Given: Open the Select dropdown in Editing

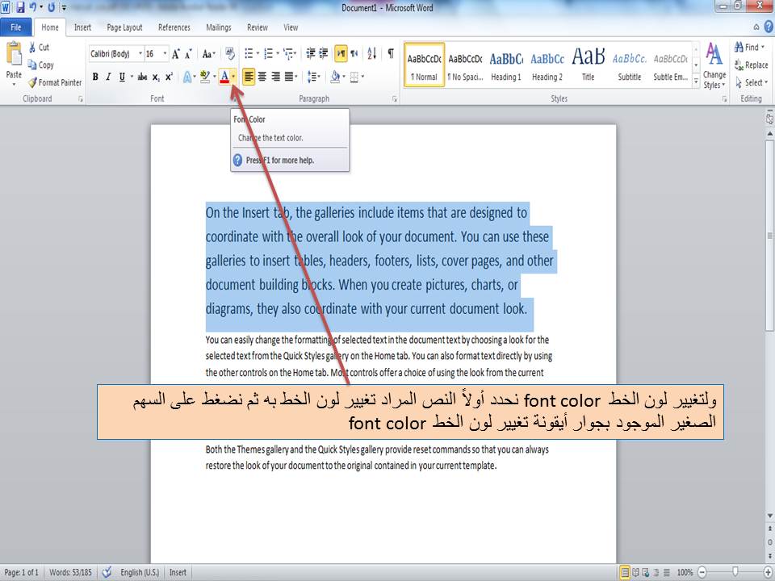Looking at the screenshot, I should click(x=752, y=82).
